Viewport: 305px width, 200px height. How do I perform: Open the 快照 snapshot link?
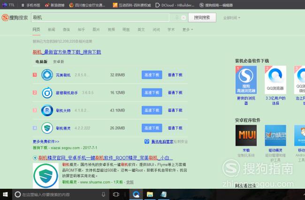[130, 182]
